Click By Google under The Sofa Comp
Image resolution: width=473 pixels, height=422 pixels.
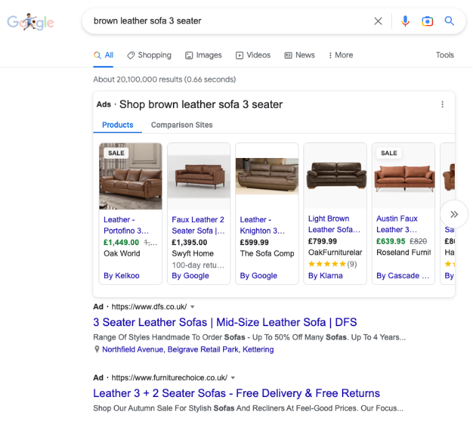tap(259, 275)
